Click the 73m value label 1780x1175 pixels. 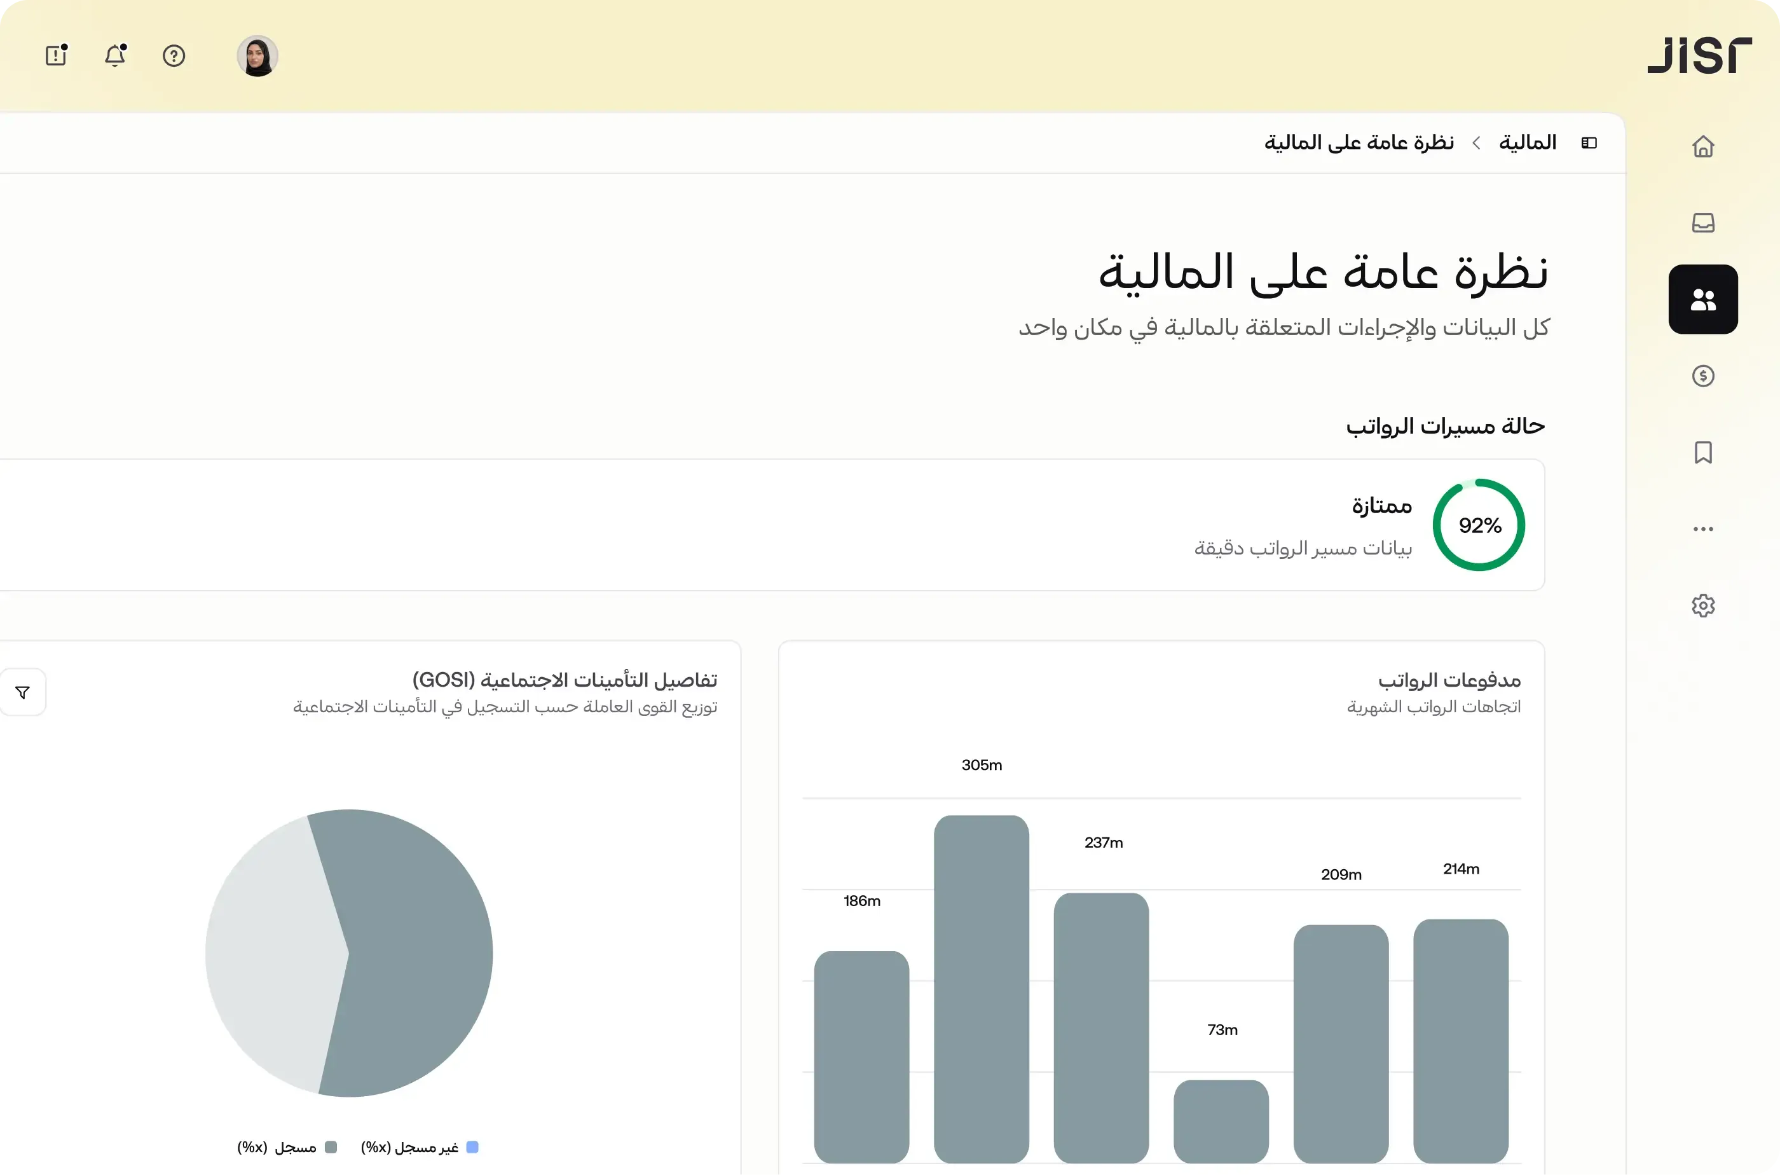[1222, 1029]
